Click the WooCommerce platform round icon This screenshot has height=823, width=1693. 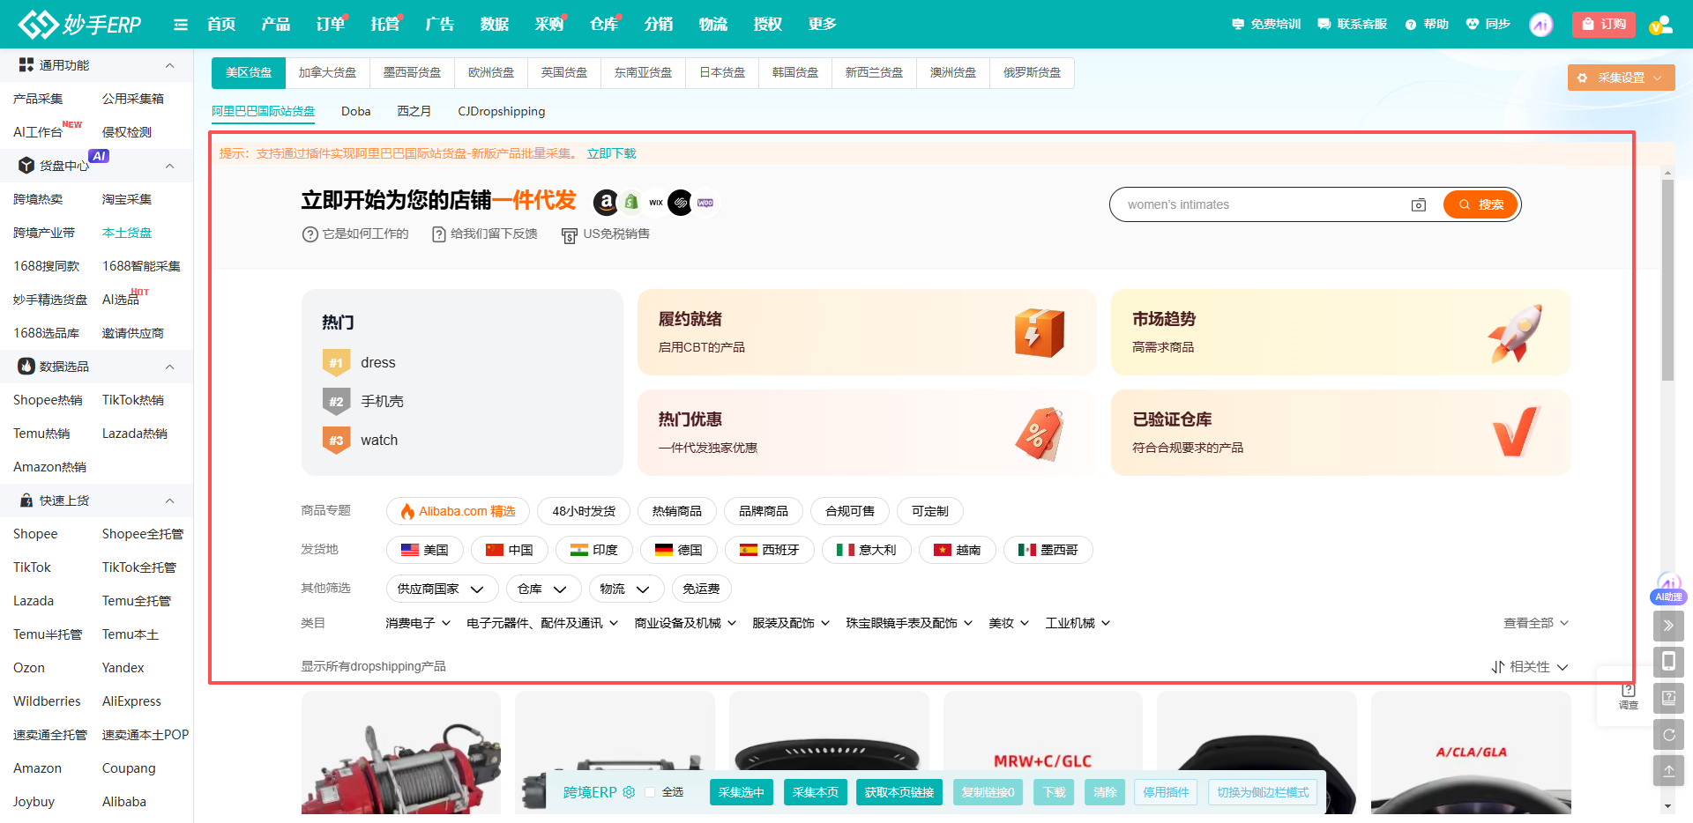point(705,203)
